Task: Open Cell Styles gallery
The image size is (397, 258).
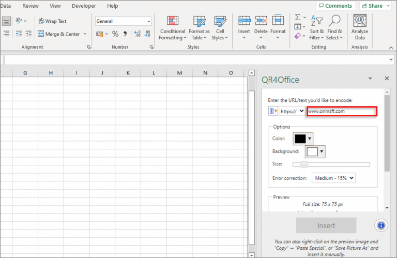Action: tap(220, 27)
